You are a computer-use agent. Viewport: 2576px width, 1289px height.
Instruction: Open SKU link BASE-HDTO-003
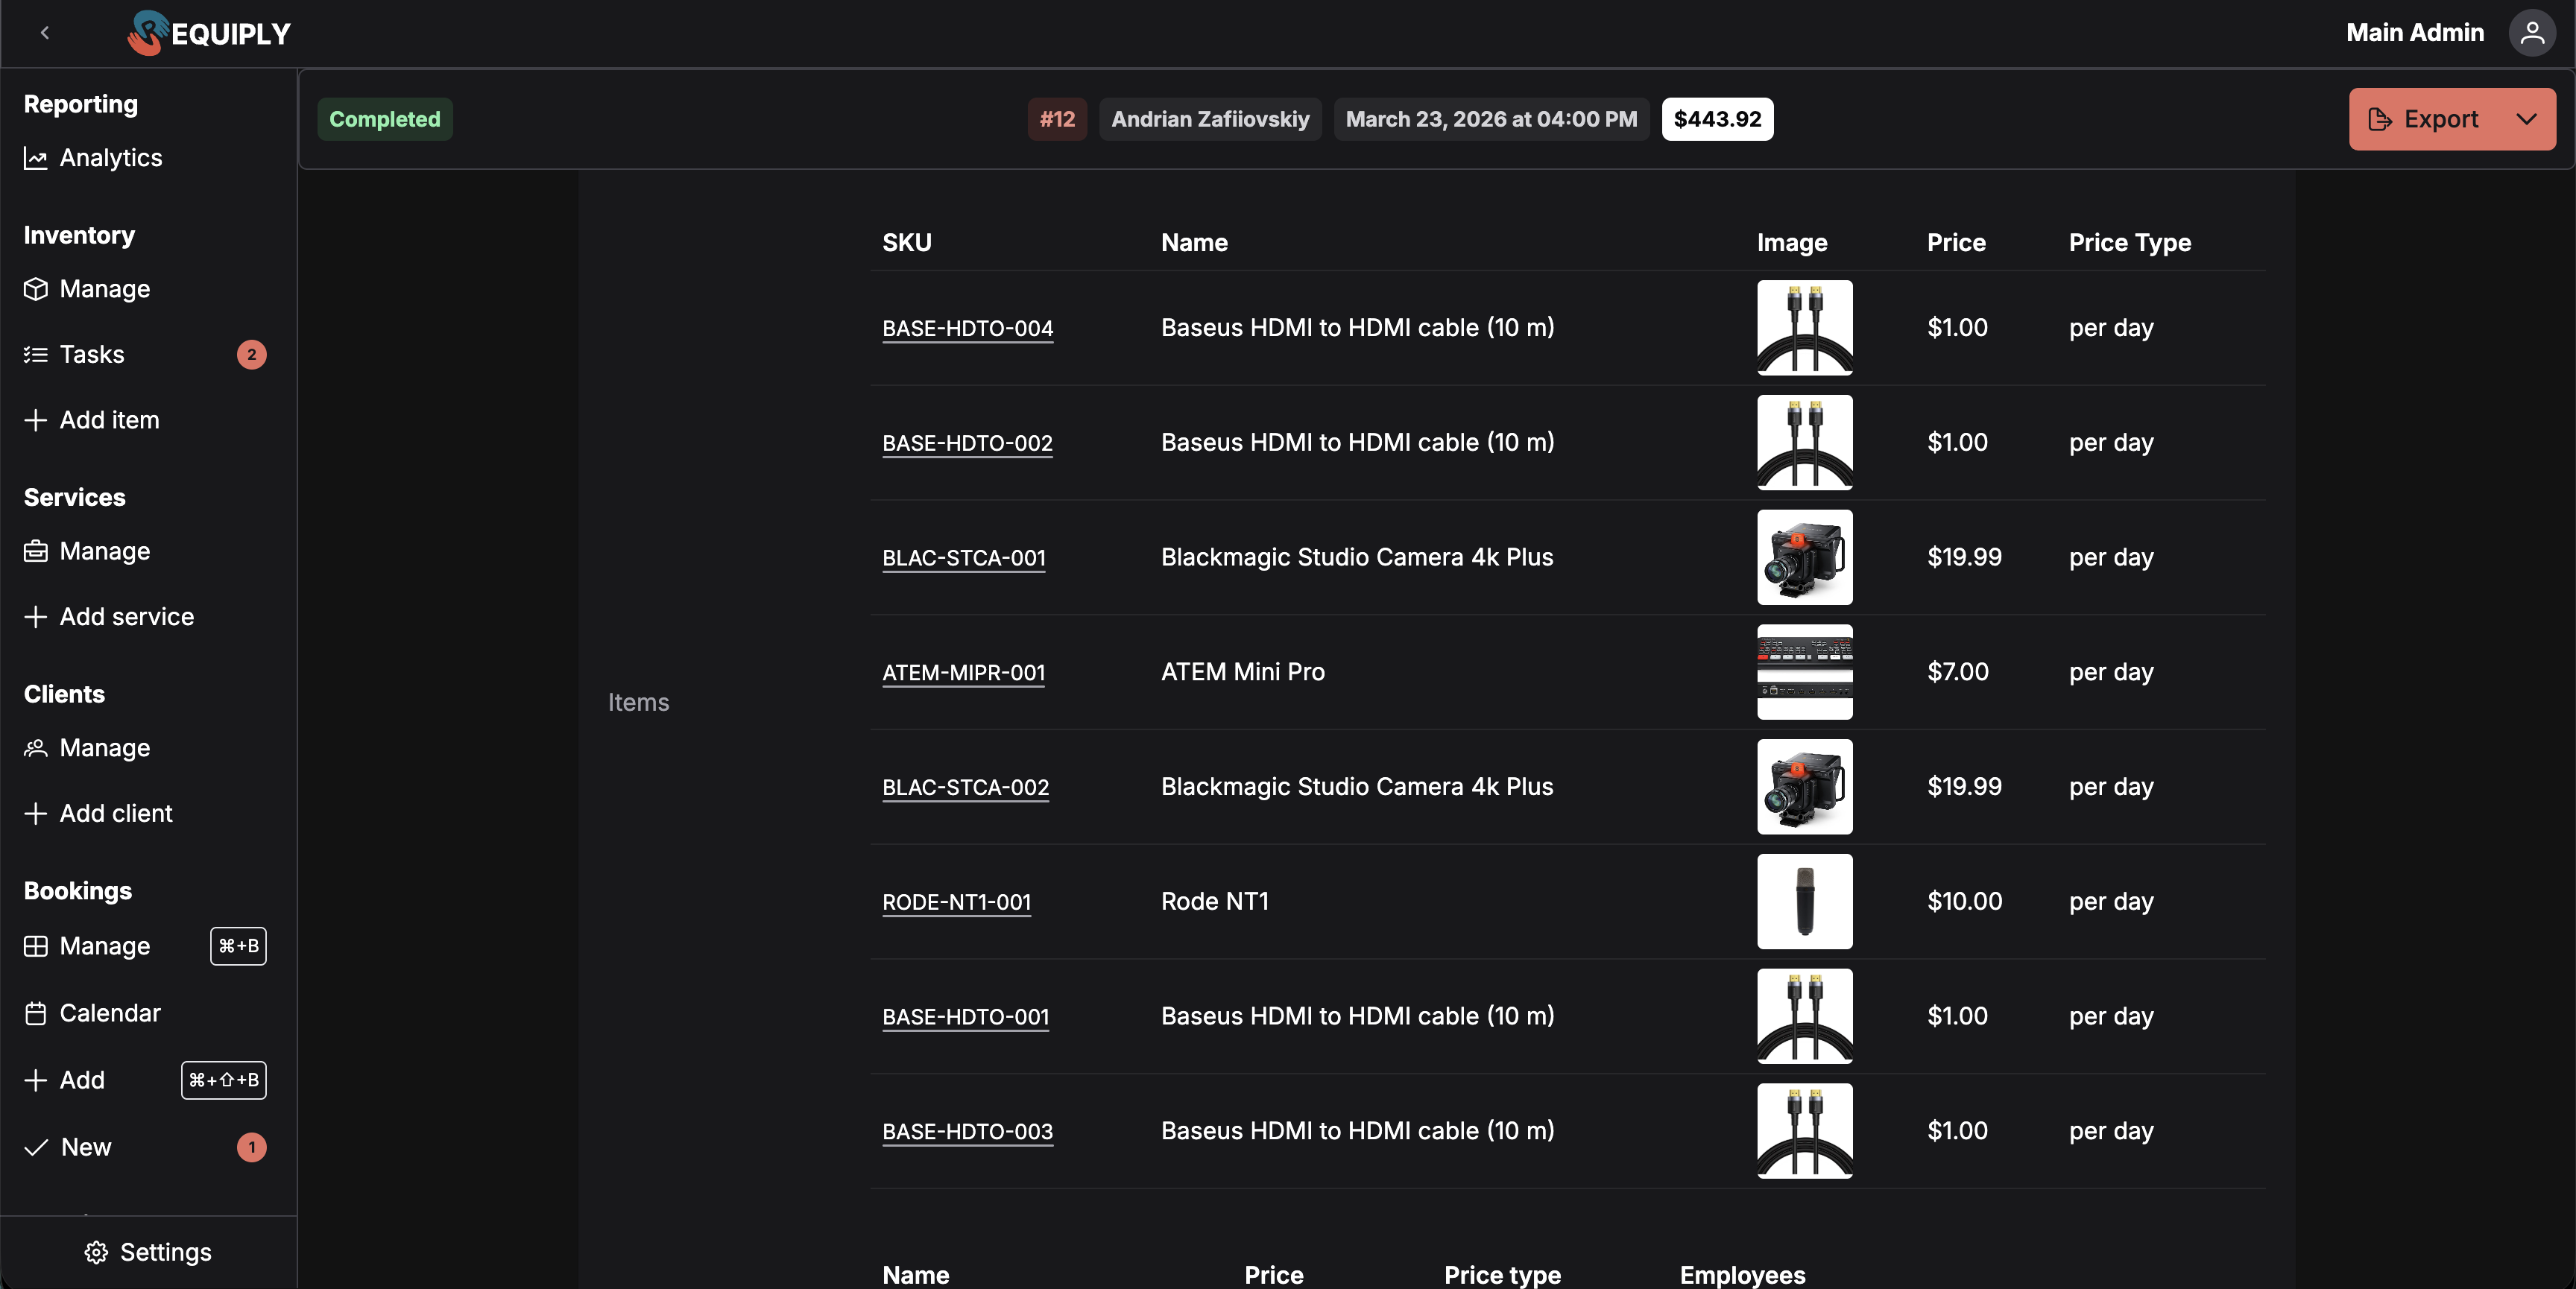click(x=967, y=1131)
